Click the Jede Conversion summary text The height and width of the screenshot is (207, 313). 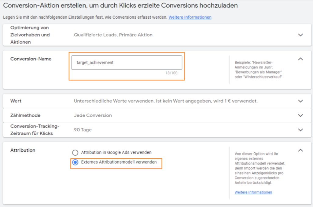93,115
